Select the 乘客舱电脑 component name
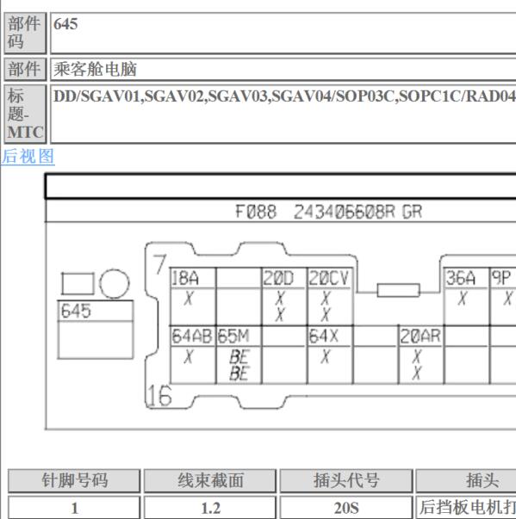The height and width of the screenshot is (519, 516). (95, 70)
